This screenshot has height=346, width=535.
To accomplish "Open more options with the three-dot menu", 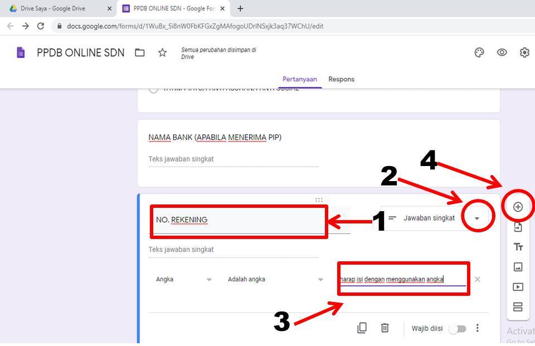I will tap(478, 328).
